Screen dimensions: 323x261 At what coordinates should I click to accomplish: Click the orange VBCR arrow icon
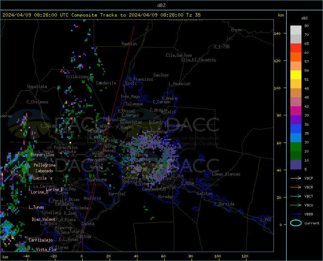[296, 187]
